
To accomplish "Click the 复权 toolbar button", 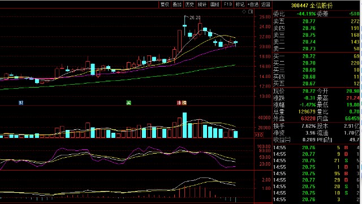I will coord(165,5).
